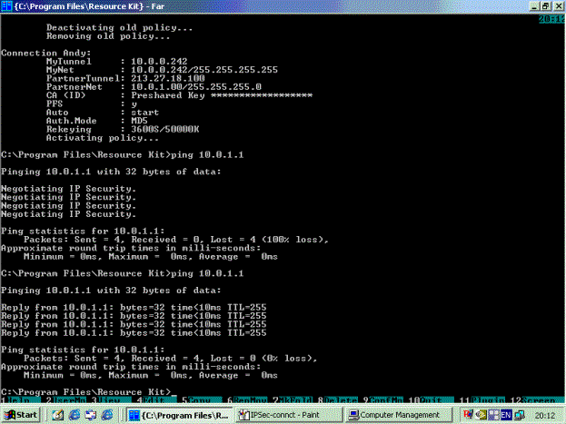Click the Rekeying value 3600S/50000K
This screenshot has width=566, height=424.
[x=164, y=129]
